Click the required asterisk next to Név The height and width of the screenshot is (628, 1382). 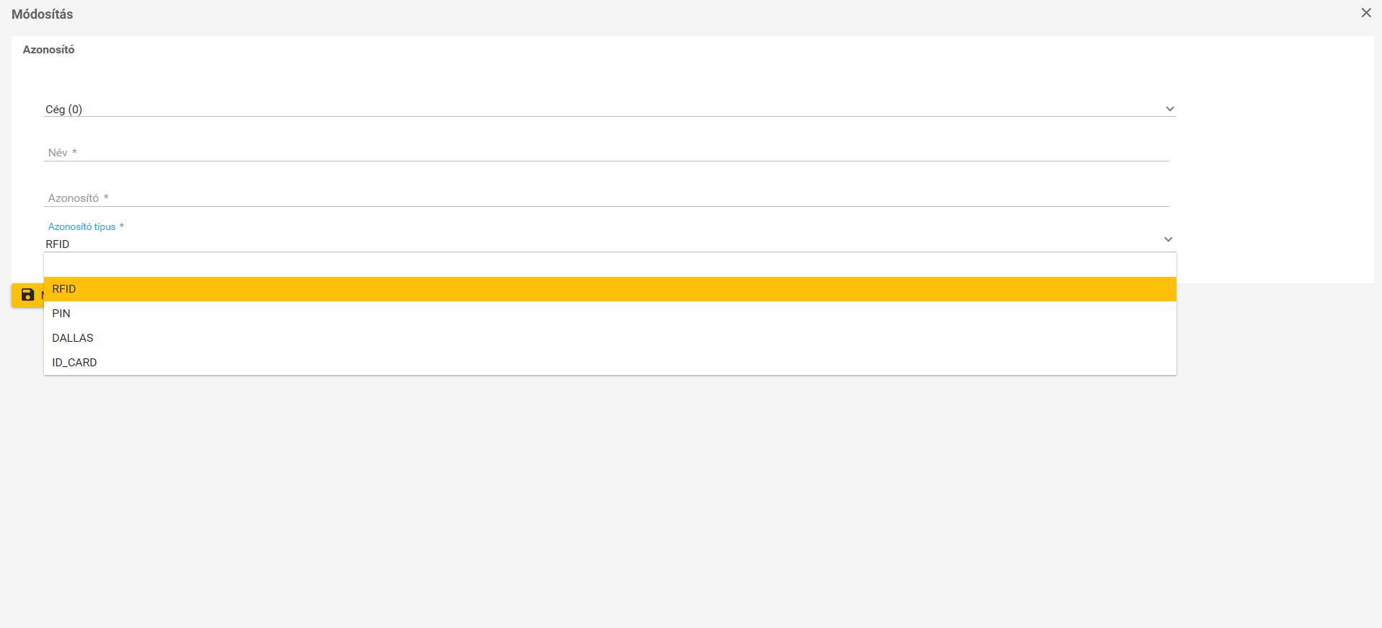click(74, 152)
